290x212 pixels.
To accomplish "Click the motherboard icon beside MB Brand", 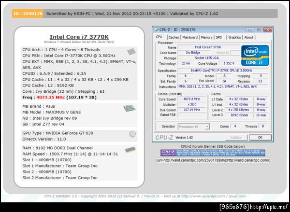I will [x=130, y=108].
